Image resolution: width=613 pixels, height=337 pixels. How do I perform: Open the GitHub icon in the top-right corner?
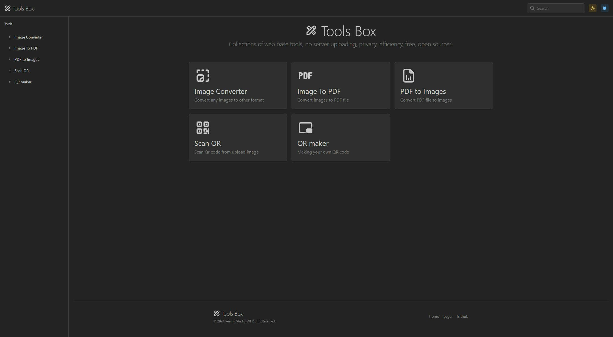click(604, 8)
